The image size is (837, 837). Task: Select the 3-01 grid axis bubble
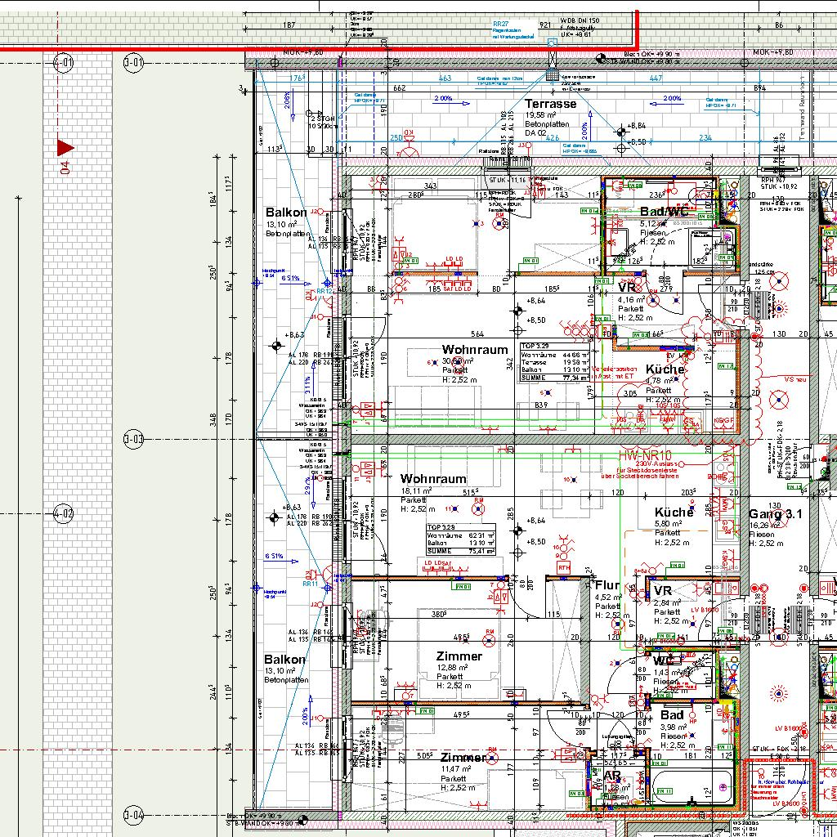point(133,62)
